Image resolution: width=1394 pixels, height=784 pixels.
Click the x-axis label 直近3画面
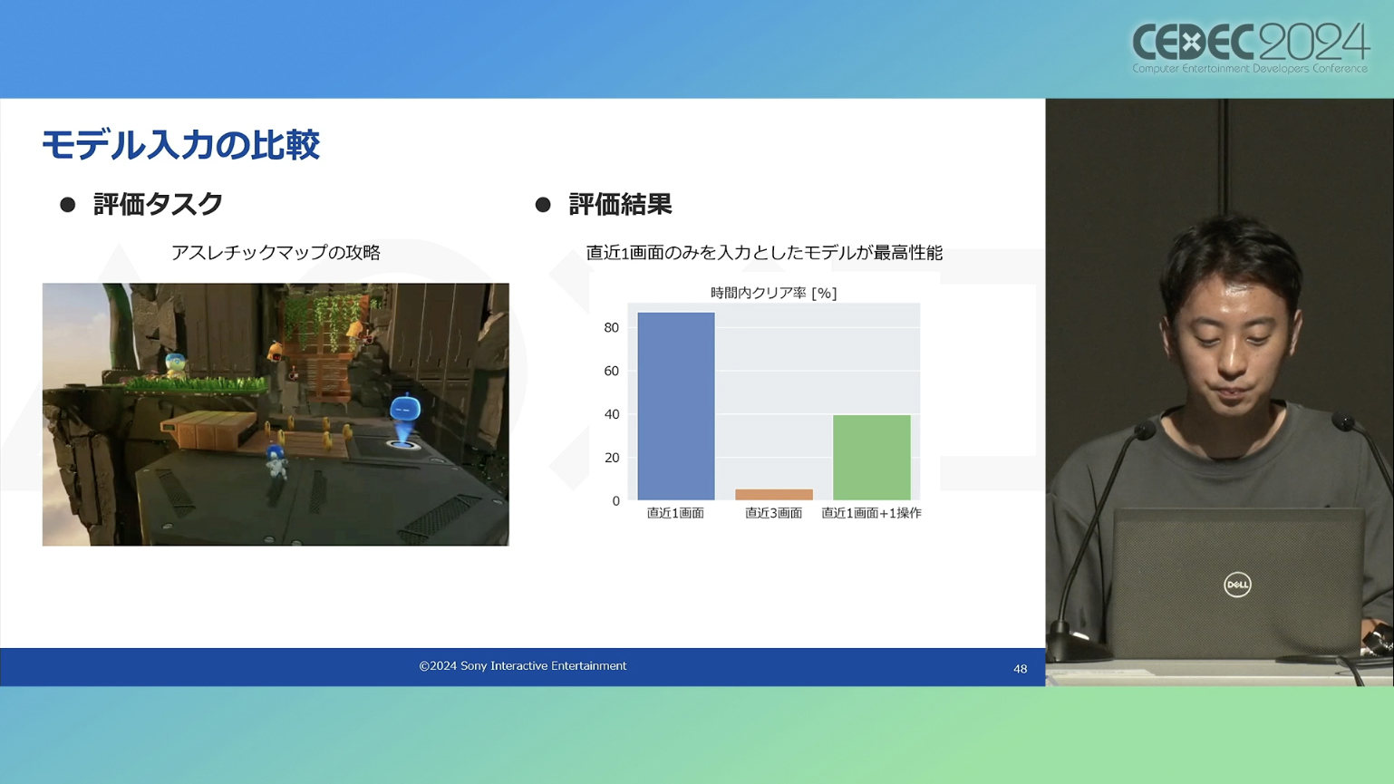773,513
